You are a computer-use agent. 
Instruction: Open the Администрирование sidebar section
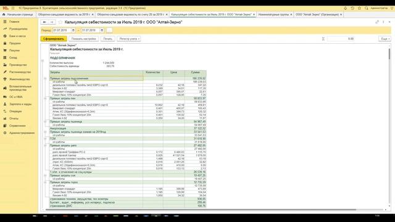coord(22,133)
